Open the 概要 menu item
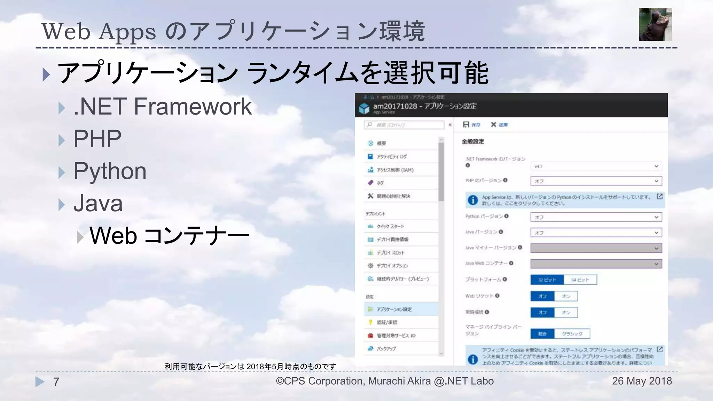 [401, 143]
